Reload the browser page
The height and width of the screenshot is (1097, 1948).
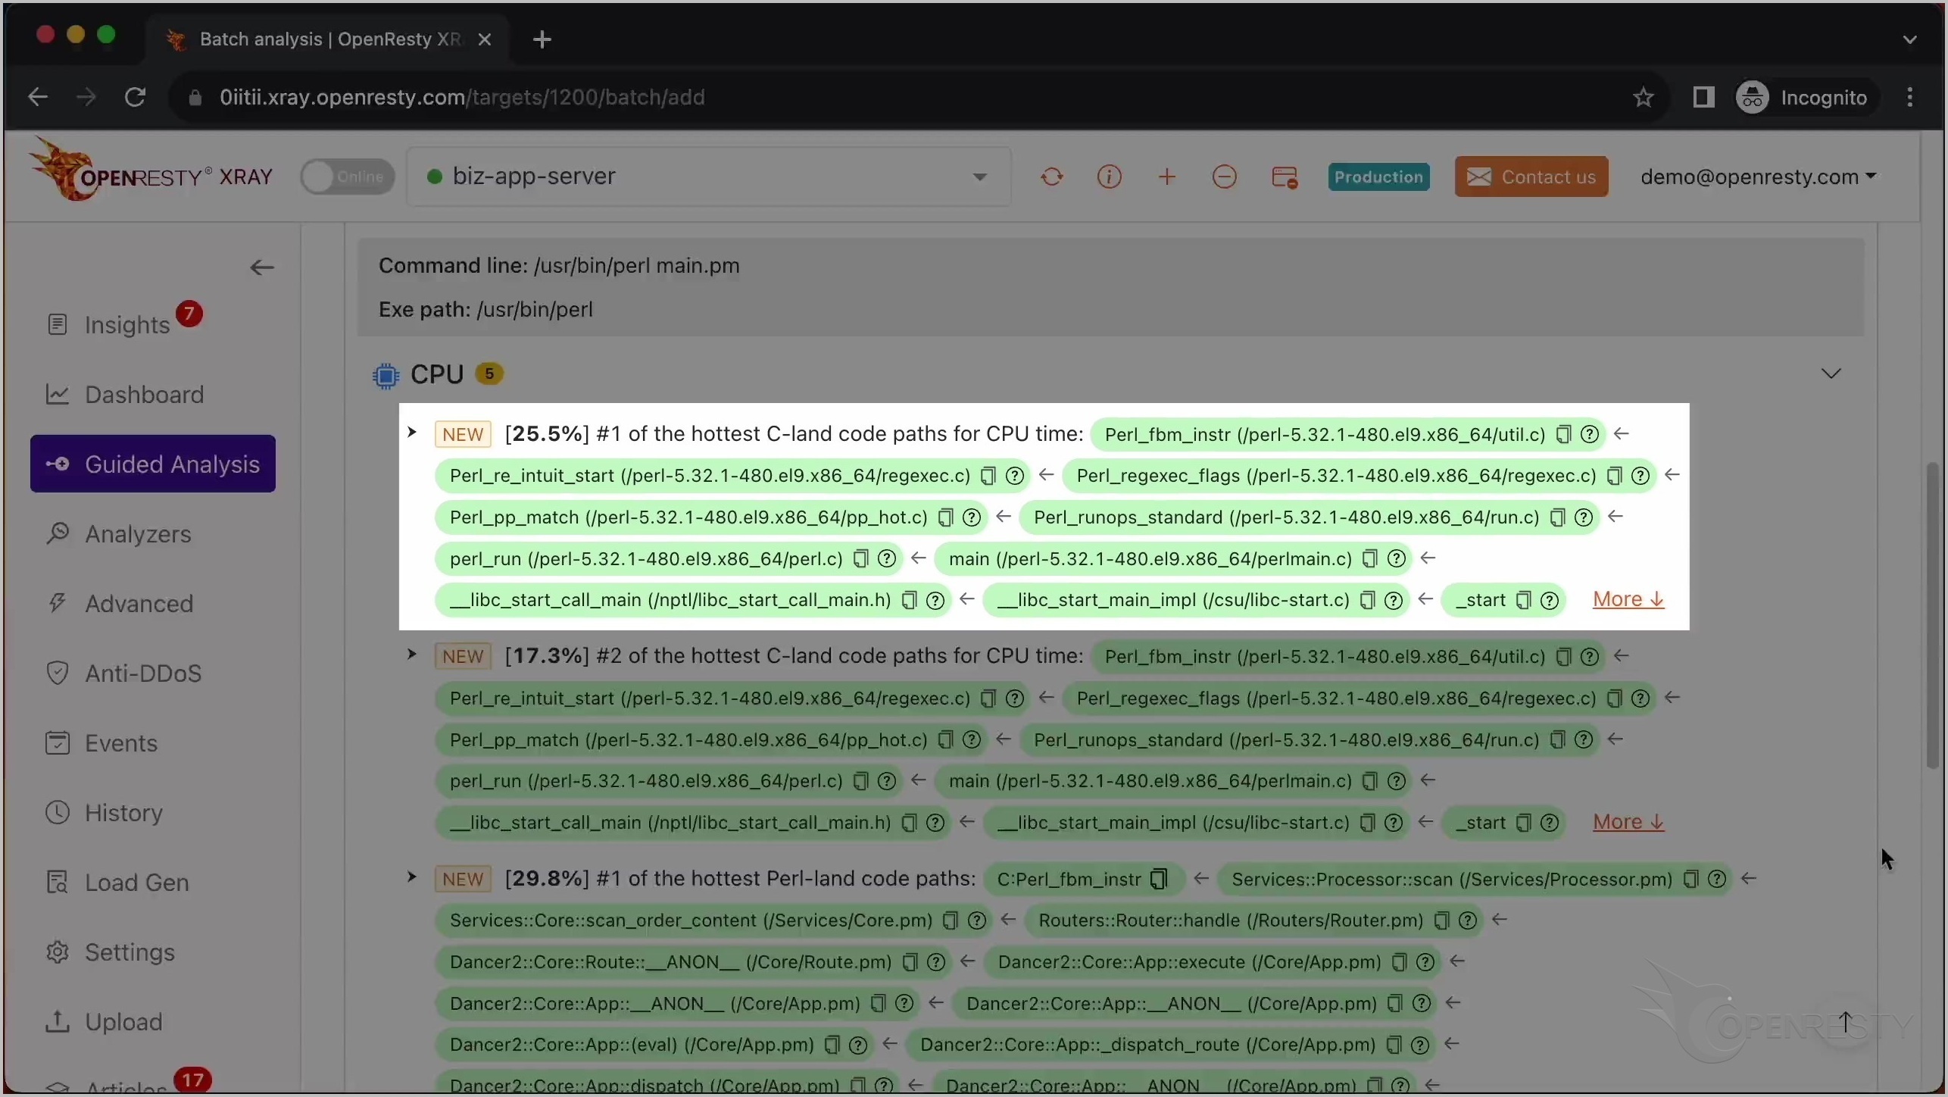[135, 97]
